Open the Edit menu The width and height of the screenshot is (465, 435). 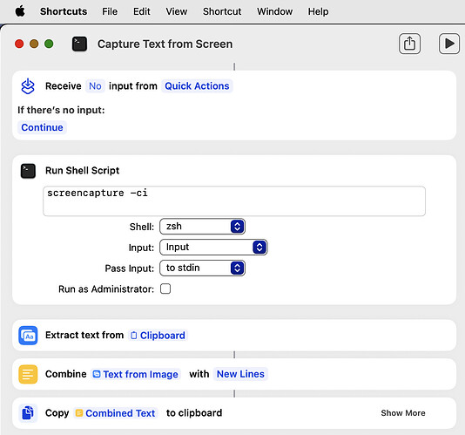point(141,11)
